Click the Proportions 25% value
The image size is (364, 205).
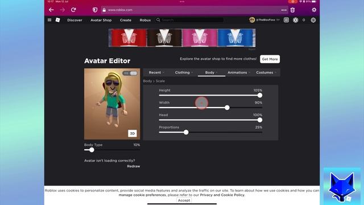click(x=259, y=127)
